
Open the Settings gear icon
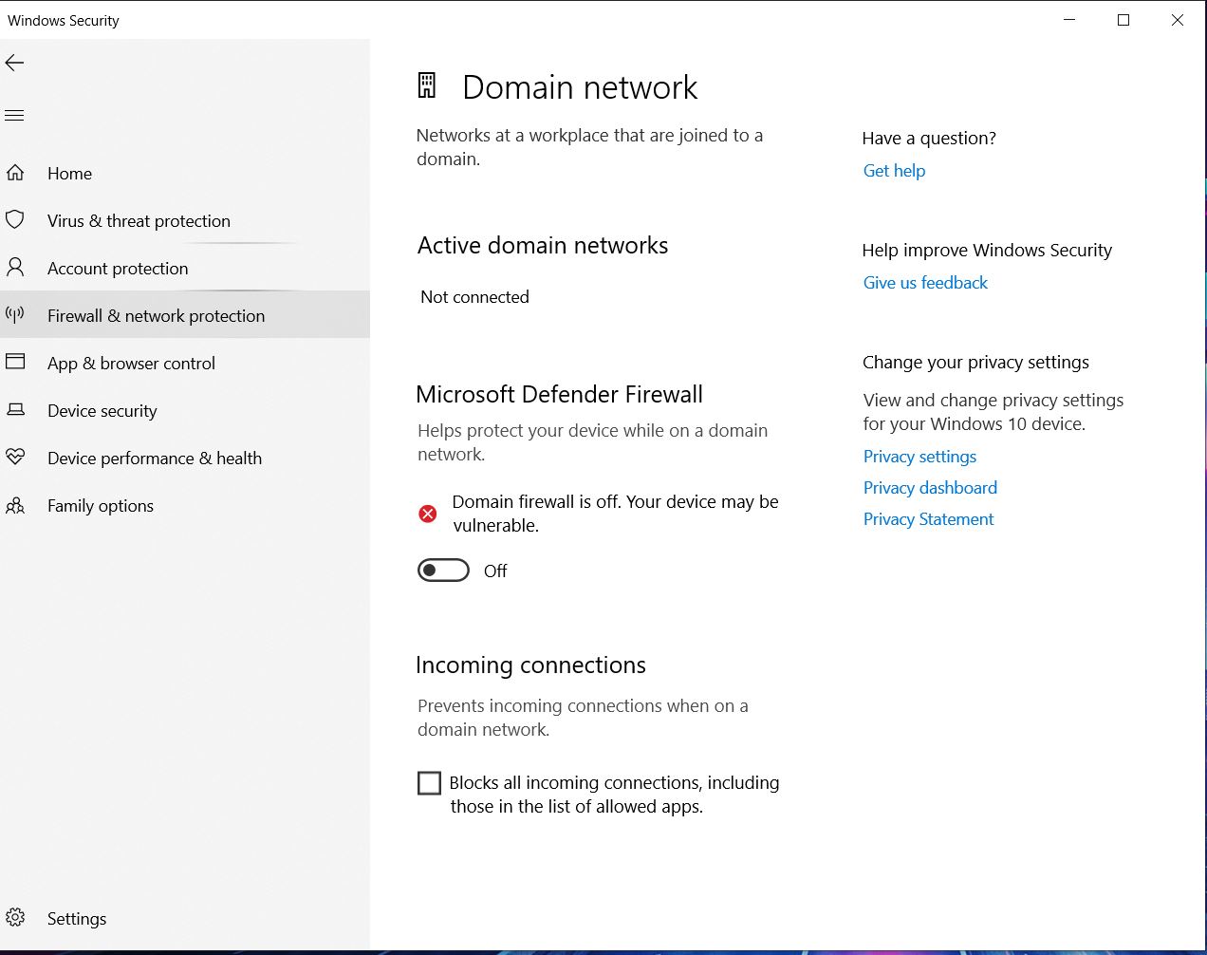(15, 917)
